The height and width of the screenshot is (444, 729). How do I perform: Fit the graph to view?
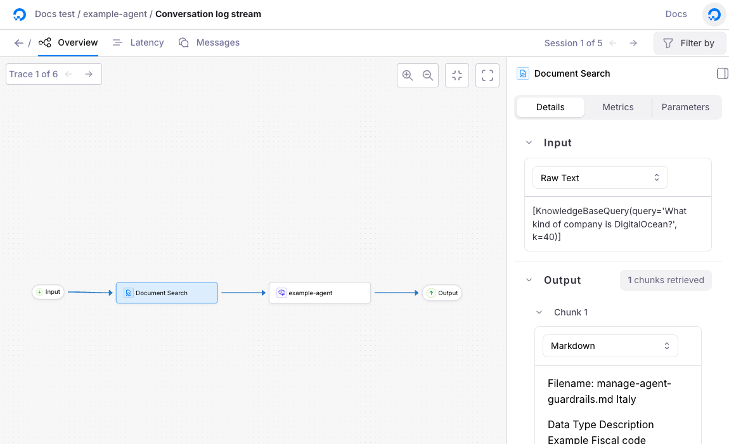pos(456,75)
